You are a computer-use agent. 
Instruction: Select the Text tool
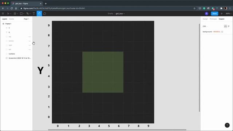click(34, 13)
